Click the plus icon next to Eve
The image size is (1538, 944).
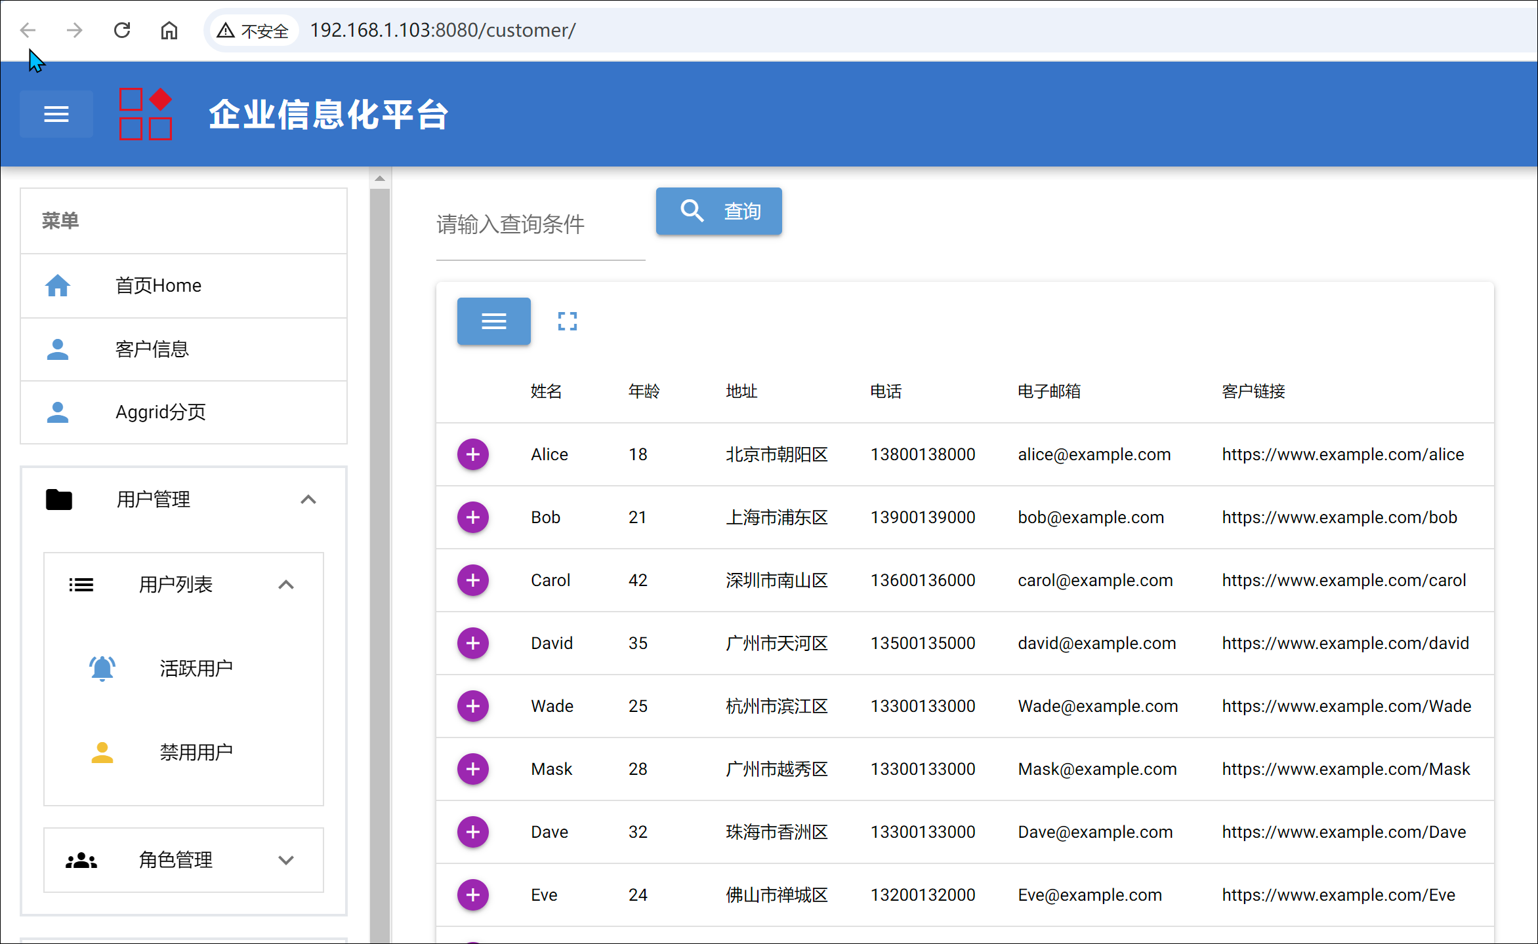tap(473, 895)
